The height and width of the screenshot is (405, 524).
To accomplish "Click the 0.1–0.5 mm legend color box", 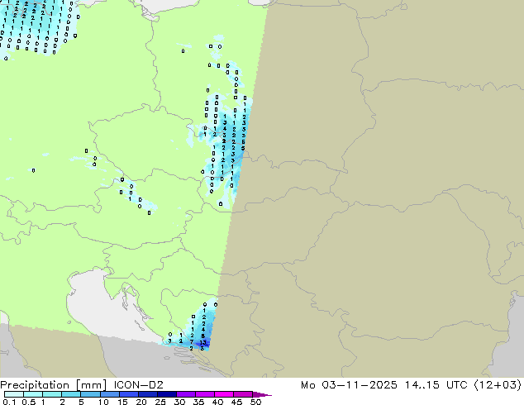I will tap(14, 394).
